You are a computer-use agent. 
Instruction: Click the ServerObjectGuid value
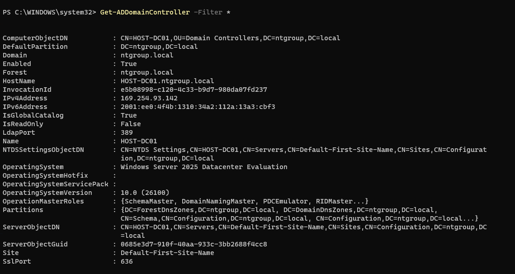194,244
